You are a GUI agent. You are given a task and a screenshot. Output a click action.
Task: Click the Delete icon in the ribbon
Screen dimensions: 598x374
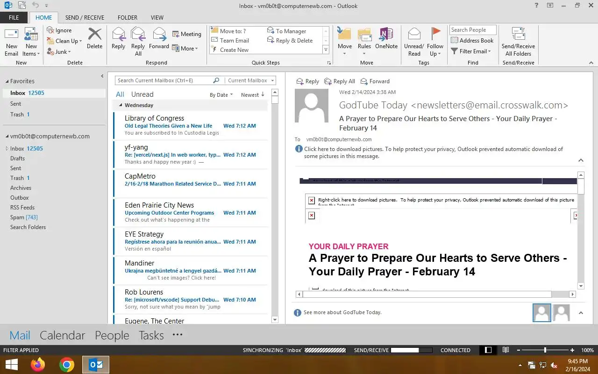coord(94,34)
